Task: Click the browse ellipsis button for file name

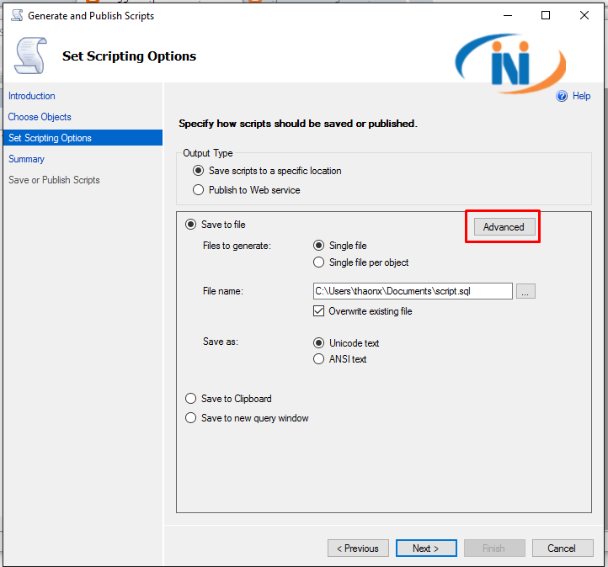Action: [x=525, y=291]
